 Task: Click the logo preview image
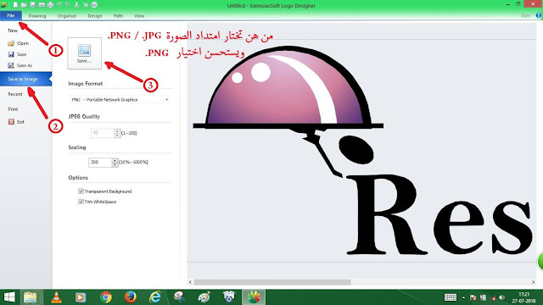coord(362,151)
